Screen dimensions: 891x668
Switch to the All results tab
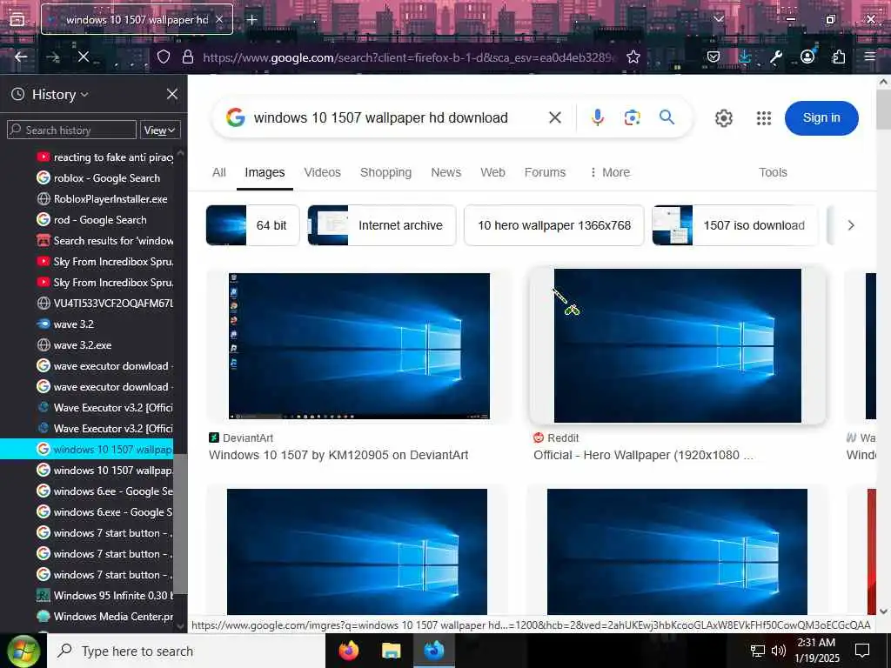click(x=218, y=172)
